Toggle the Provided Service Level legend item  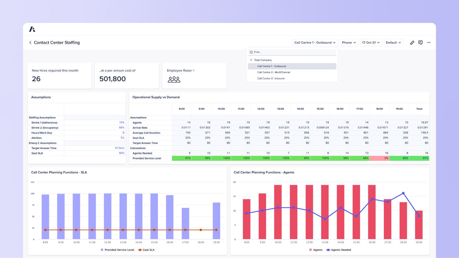click(x=118, y=250)
